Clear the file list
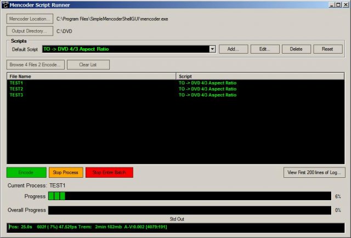This screenshot has width=351, height=238. [88, 65]
